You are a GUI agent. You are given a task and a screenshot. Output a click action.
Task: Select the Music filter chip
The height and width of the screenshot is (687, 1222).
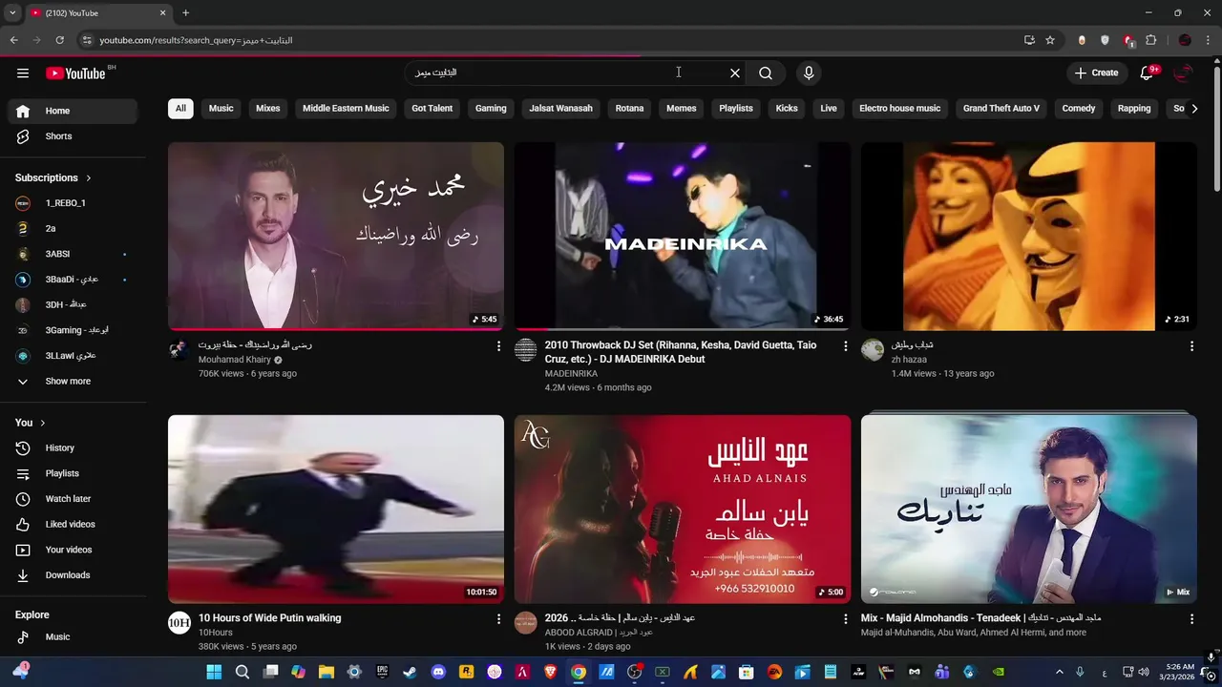(x=221, y=109)
